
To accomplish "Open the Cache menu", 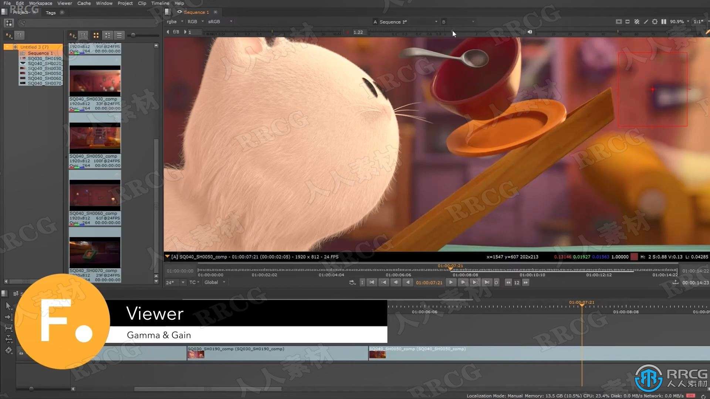I will click(84, 3).
